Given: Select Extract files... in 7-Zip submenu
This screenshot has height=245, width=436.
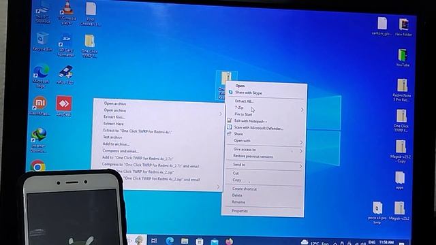Looking at the screenshot, I should coord(114,117).
